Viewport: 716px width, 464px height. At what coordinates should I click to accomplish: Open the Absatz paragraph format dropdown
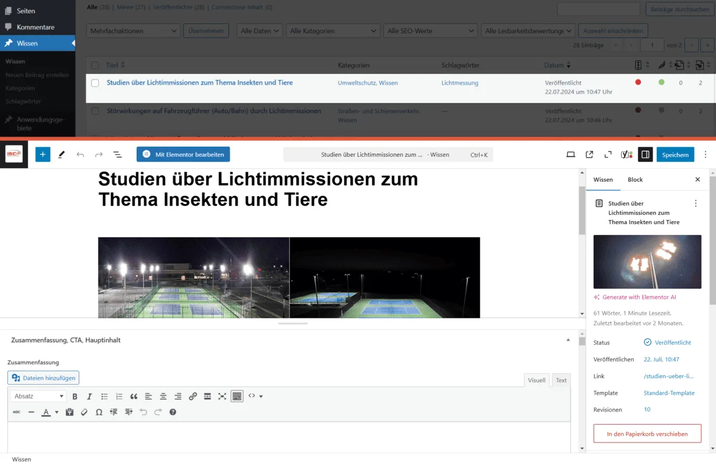[x=38, y=396]
